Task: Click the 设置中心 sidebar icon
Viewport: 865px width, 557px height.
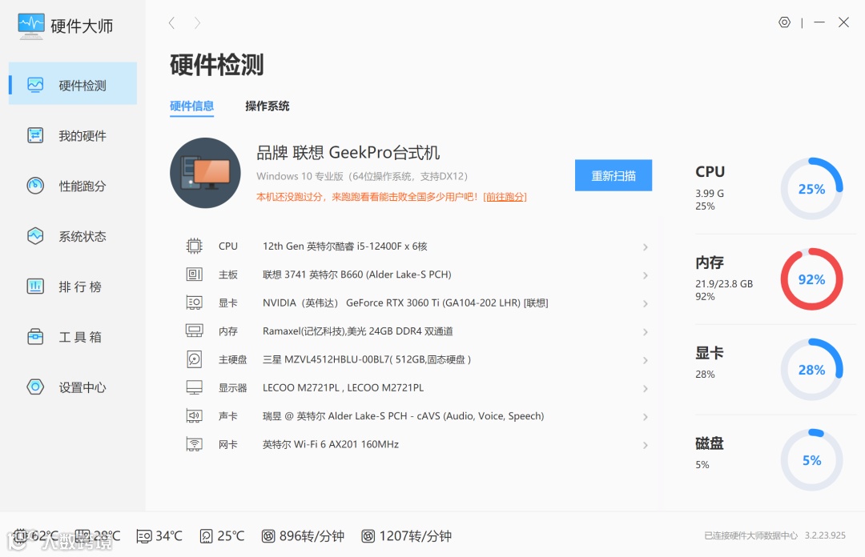Action: [35, 387]
